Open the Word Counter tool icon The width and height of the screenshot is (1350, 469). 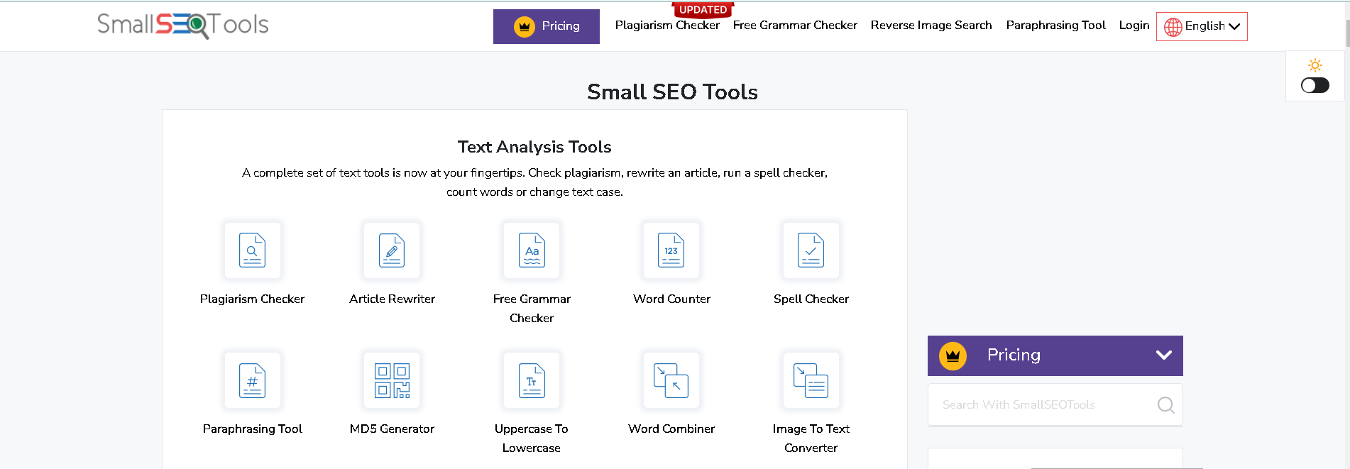671,250
